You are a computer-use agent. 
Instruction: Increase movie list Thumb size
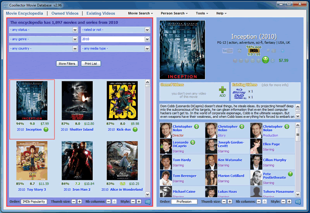[x=79, y=201]
